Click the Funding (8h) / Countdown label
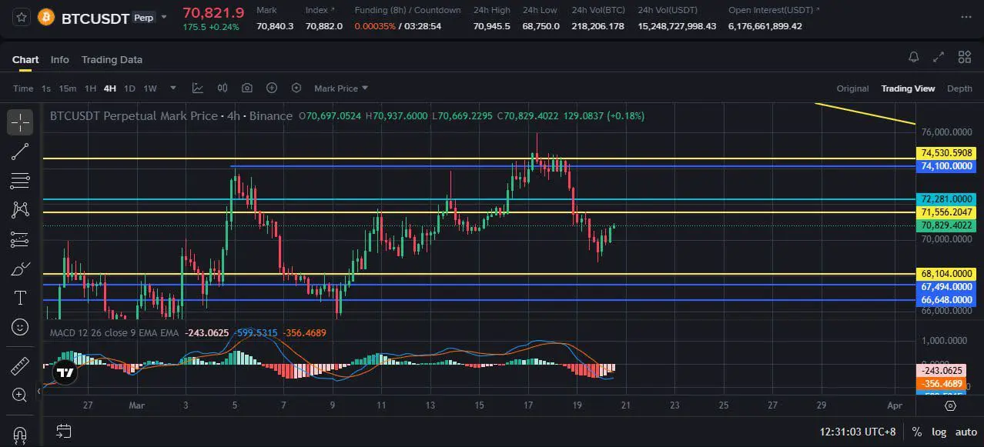The image size is (984, 447). click(x=407, y=10)
